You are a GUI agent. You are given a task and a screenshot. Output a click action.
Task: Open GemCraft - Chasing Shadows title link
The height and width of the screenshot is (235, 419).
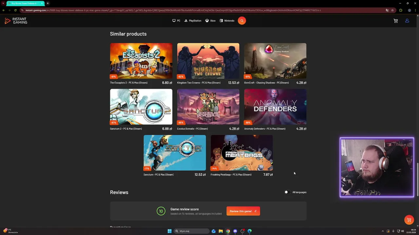[x=266, y=83]
